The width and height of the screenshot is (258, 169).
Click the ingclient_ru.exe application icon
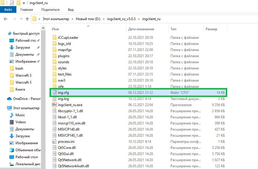[54, 105]
